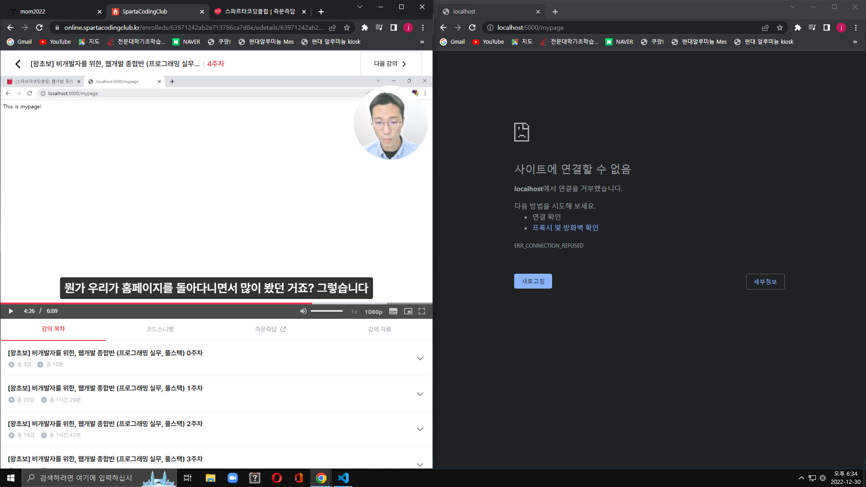Go to 다음 강의 next lecture

tap(391, 64)
